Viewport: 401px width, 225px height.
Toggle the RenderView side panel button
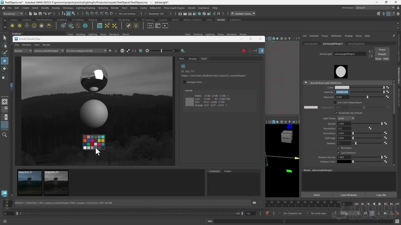(x=261, y=51)
